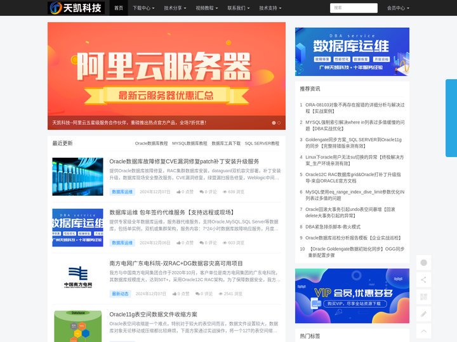
Task: Open the green Database article thumbnail
Action: [x=77, y=326]
